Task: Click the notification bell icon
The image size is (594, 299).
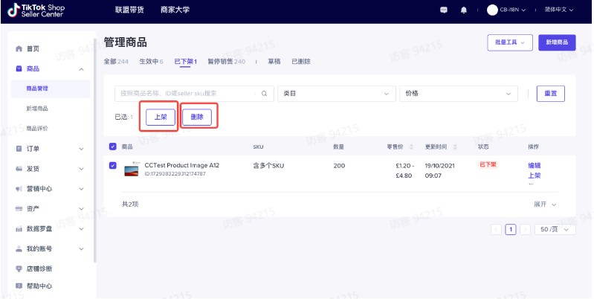Action: tap(464, 10)
